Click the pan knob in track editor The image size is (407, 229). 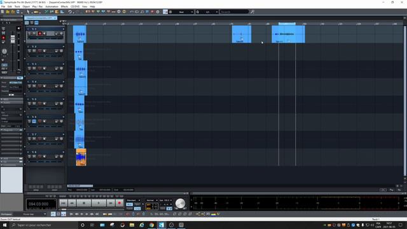coord(4,52)
